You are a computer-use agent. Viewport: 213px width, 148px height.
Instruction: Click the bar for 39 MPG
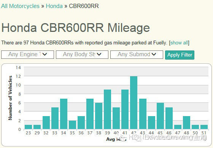[107, 109]
